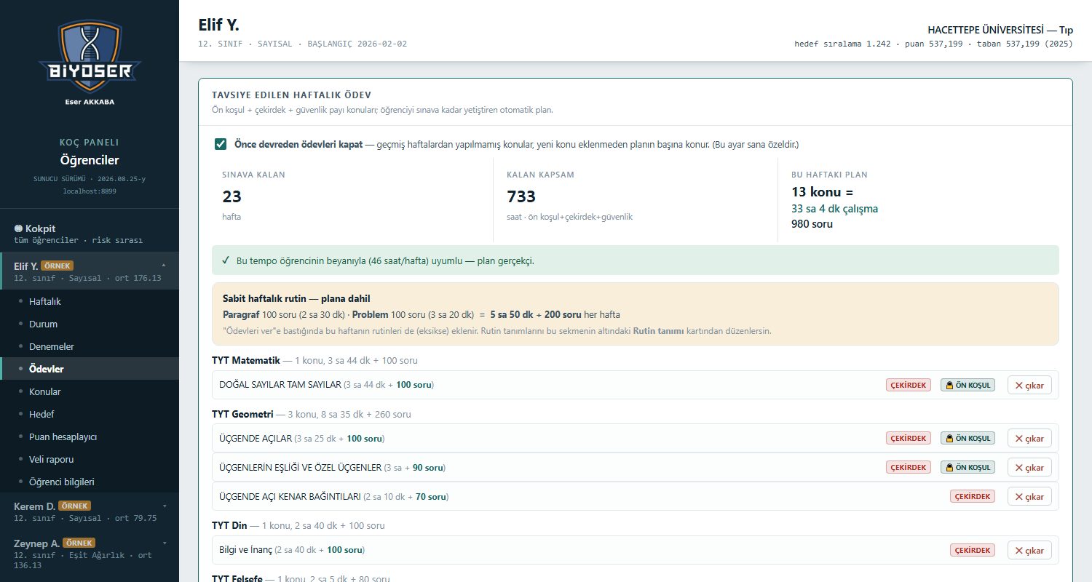The image size is (1092, 582).
Task: Collapse the Elif Y. student menu arrow
Action: 164,265
